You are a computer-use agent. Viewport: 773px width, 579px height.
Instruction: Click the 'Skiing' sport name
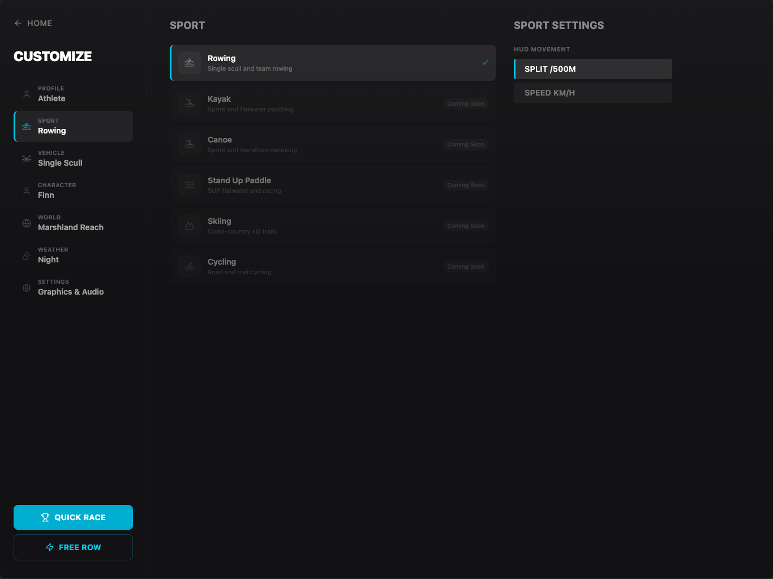(x=220, y=221)
